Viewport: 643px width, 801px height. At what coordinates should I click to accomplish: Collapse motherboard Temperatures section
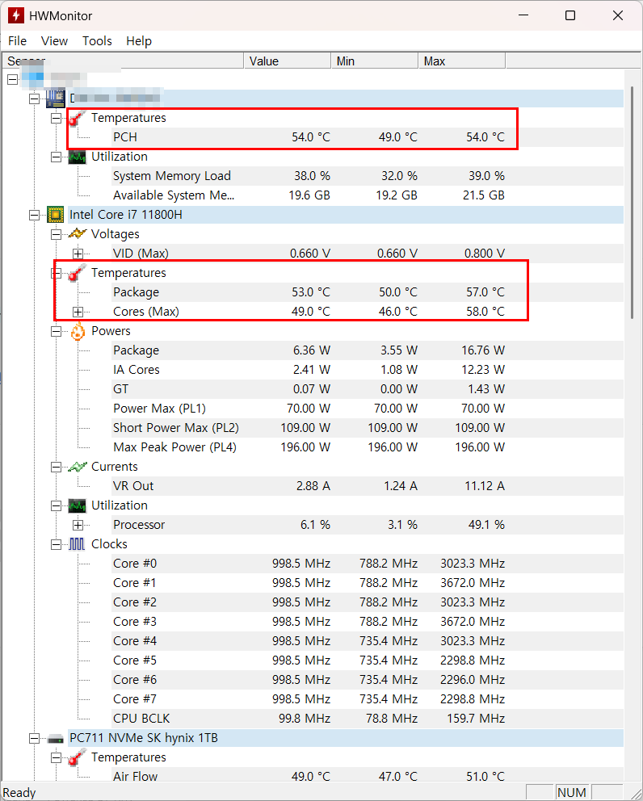57,118
